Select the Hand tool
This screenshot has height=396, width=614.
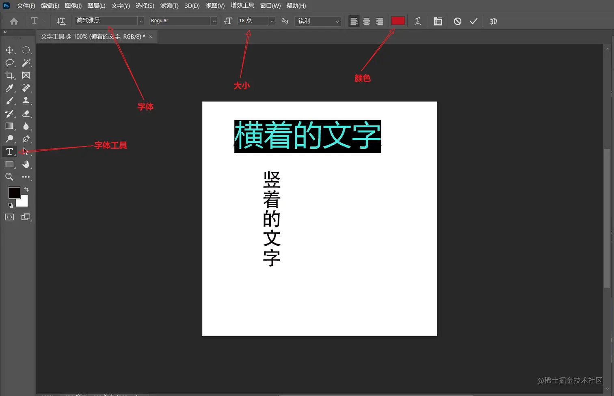coord(26,164)
